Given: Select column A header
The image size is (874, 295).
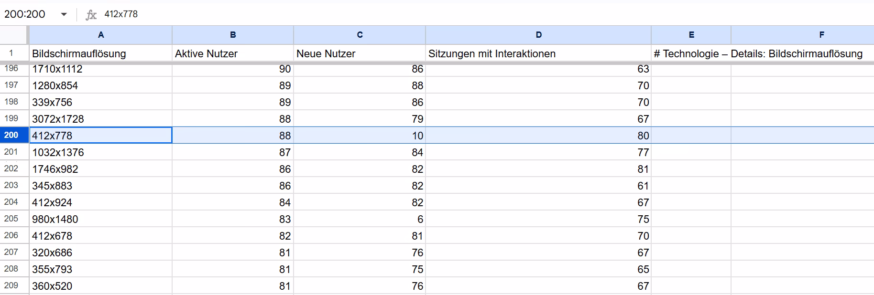Looking at the screenshot, I should click(x=100, y=35).
